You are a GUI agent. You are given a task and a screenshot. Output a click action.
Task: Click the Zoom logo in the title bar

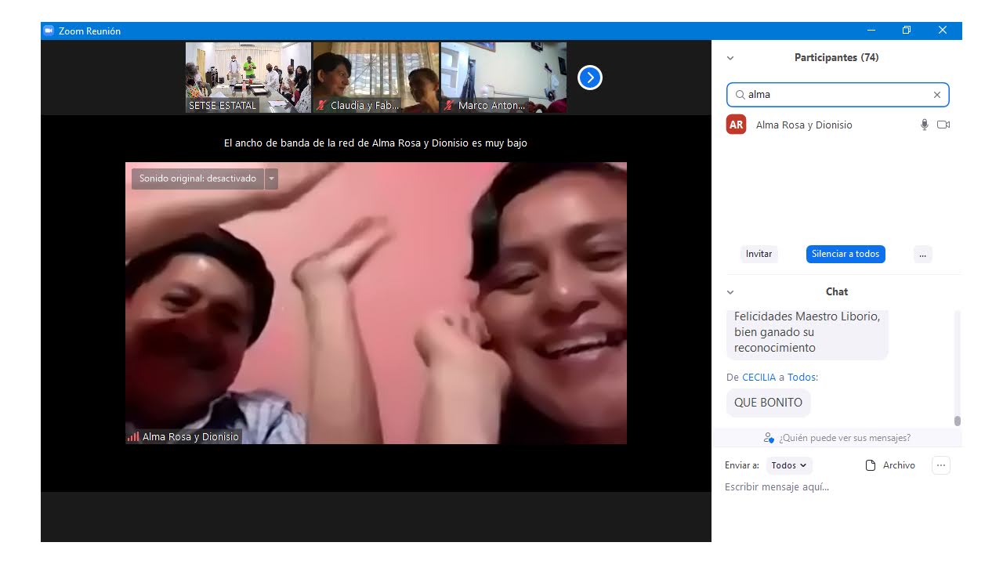click(49, 31)
